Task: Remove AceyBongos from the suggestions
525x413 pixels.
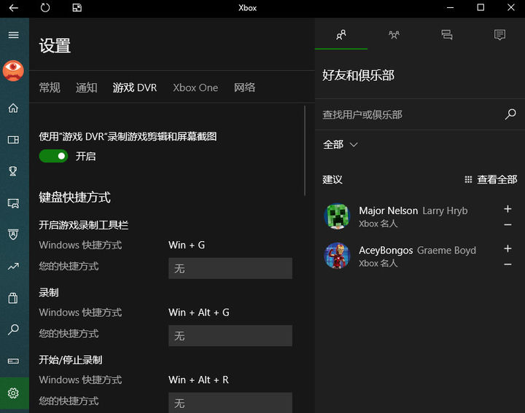Action: pyautogui.click(x=507, y=264)
